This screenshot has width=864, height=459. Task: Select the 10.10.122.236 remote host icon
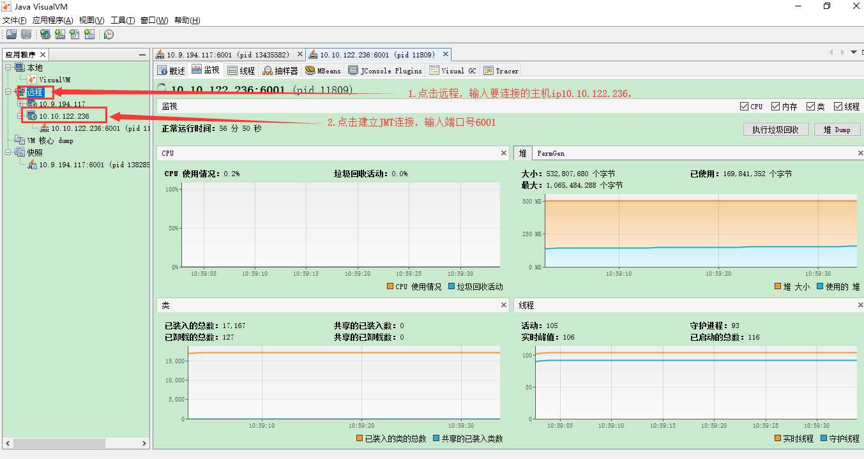pos(31,116)
